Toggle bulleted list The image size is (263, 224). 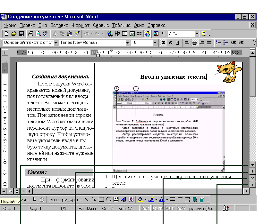(x=226, y=43)
